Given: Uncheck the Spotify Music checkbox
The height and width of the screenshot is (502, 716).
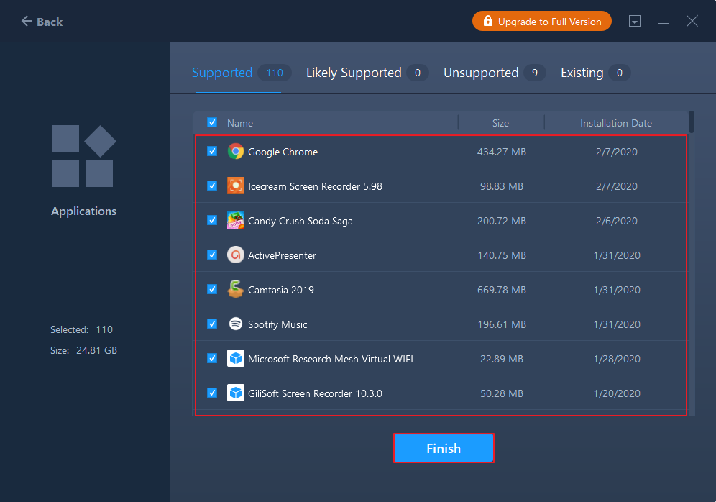Looking at the screenshot, I should click(212, 324).
